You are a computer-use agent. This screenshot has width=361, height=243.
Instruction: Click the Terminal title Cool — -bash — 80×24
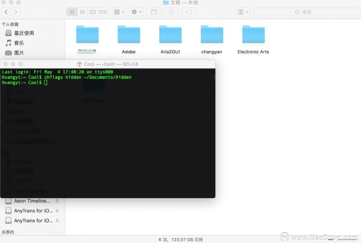click(111, 64)
